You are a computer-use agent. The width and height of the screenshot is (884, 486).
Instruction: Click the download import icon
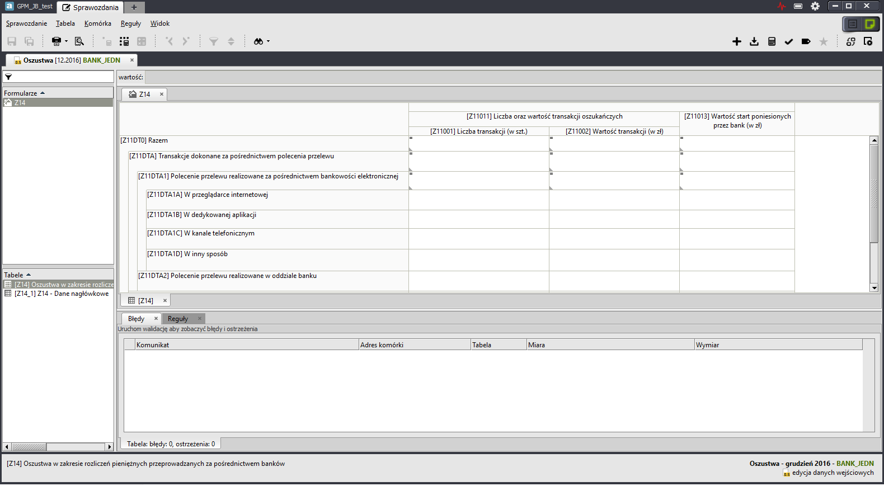coord(754,41)
